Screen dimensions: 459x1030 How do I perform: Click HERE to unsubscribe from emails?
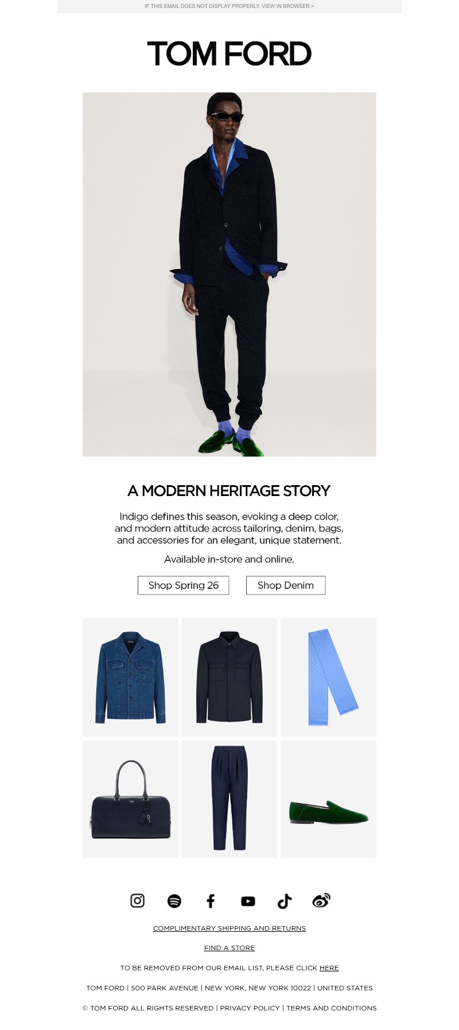tap(329, 967)
